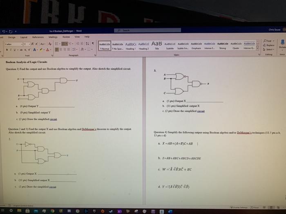This screenshot has width=286, height=214.
Task: Expand the Styles gallery More arrow
Action: tap(257, 49)
